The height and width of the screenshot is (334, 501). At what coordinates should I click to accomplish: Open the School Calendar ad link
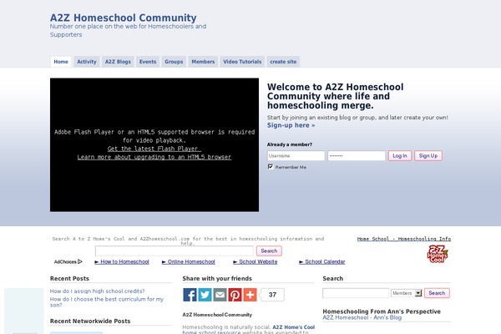tap(322, 261)
